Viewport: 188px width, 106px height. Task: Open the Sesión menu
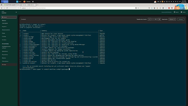click(x=183, y=12)
